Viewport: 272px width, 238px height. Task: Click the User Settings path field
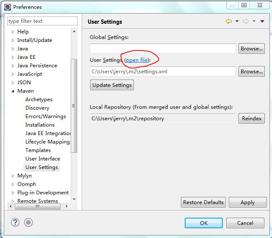click(163, 72)
